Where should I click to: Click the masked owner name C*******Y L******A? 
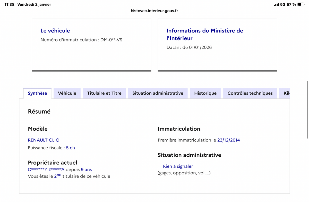(46, 170)
